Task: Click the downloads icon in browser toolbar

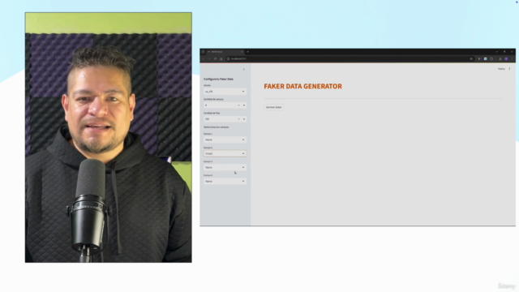Action: coord(500,58)
